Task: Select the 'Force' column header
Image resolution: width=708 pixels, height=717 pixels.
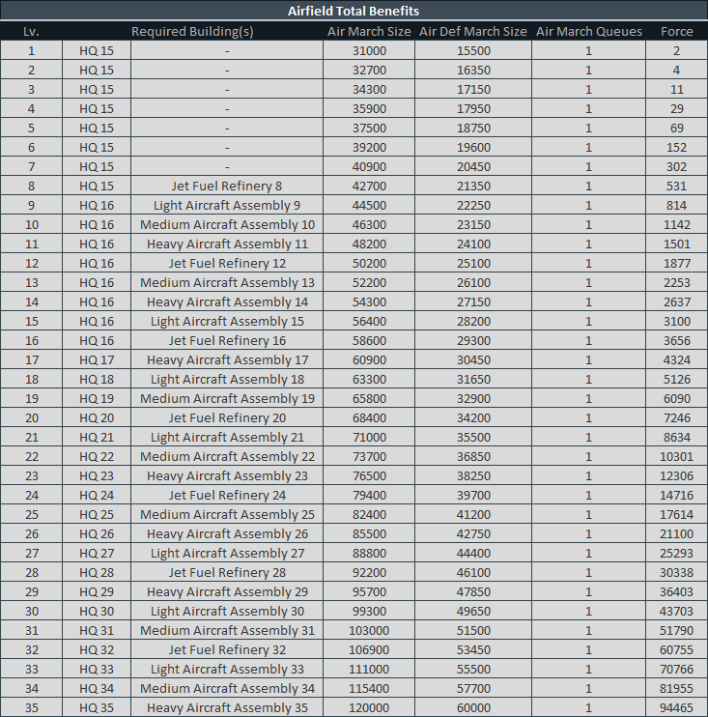Action: [676, 32]
